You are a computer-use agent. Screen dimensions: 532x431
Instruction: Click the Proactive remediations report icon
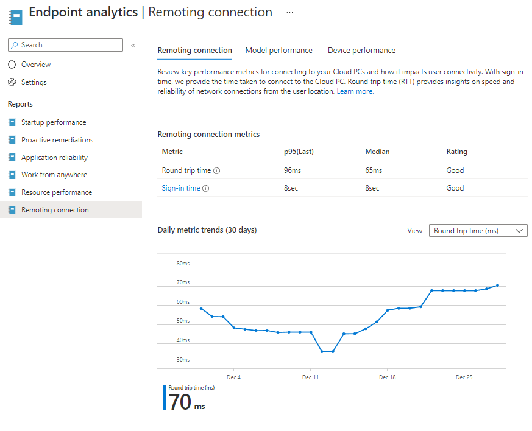click(12, 139)
